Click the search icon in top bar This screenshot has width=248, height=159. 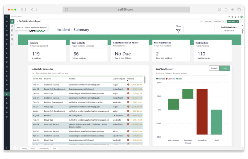tap(229, 17)
